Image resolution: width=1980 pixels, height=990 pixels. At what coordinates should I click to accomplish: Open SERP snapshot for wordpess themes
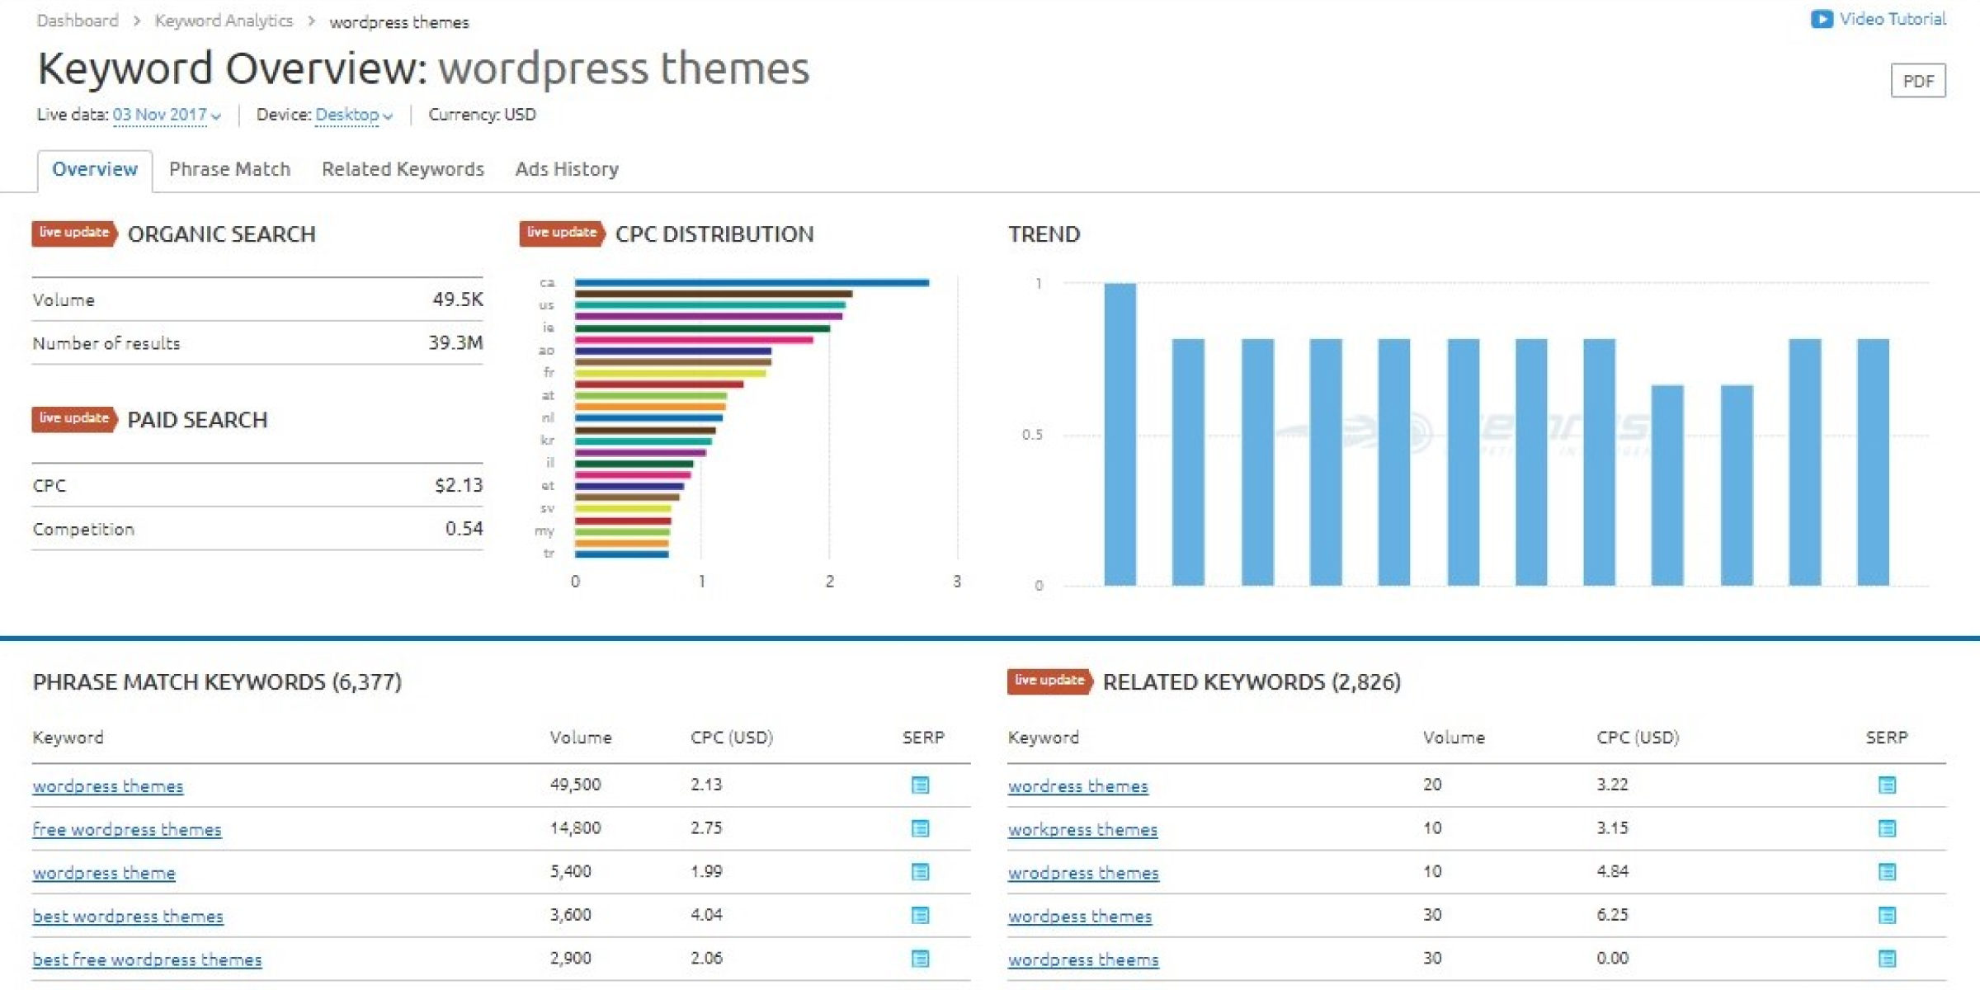pos(1887,915)
